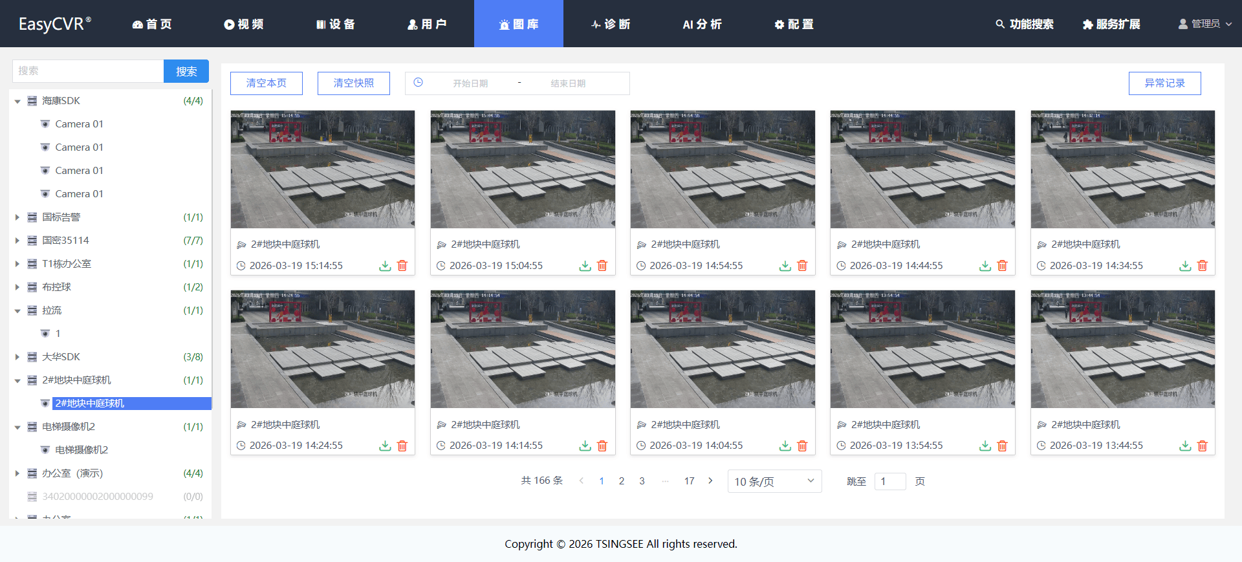Expand the 大华SDK device group

tap(17, 357)
